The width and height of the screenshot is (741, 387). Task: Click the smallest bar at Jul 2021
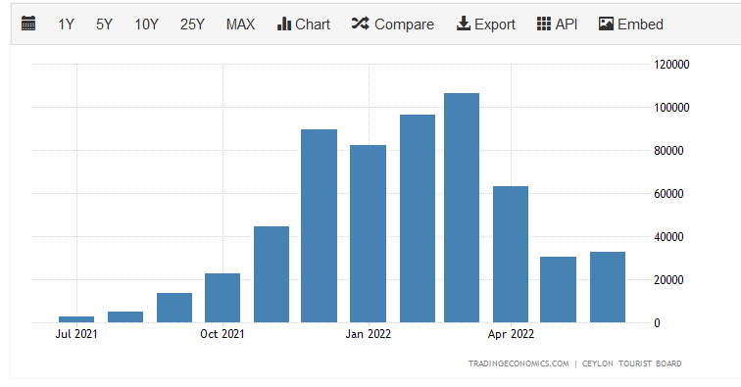pos(76,319)
